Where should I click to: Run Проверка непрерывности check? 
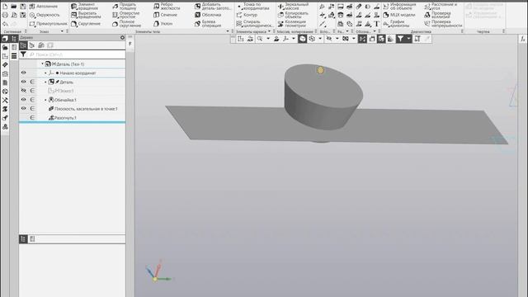pos(443,24)
